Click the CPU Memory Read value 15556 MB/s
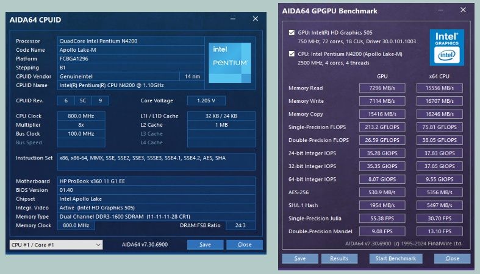This screenshot has height=274, width=480. tap(439, 88)
